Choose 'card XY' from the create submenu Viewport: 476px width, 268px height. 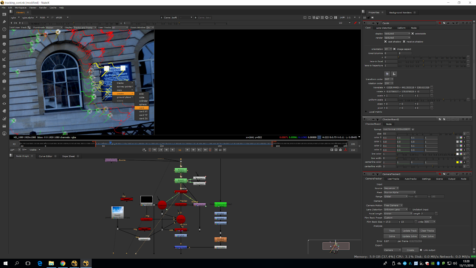143,112
